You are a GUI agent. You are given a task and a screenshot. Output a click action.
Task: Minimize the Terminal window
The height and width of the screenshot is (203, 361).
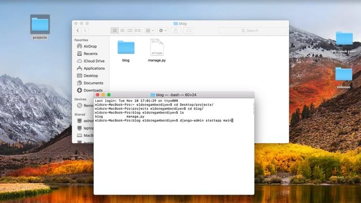[103, 95]
